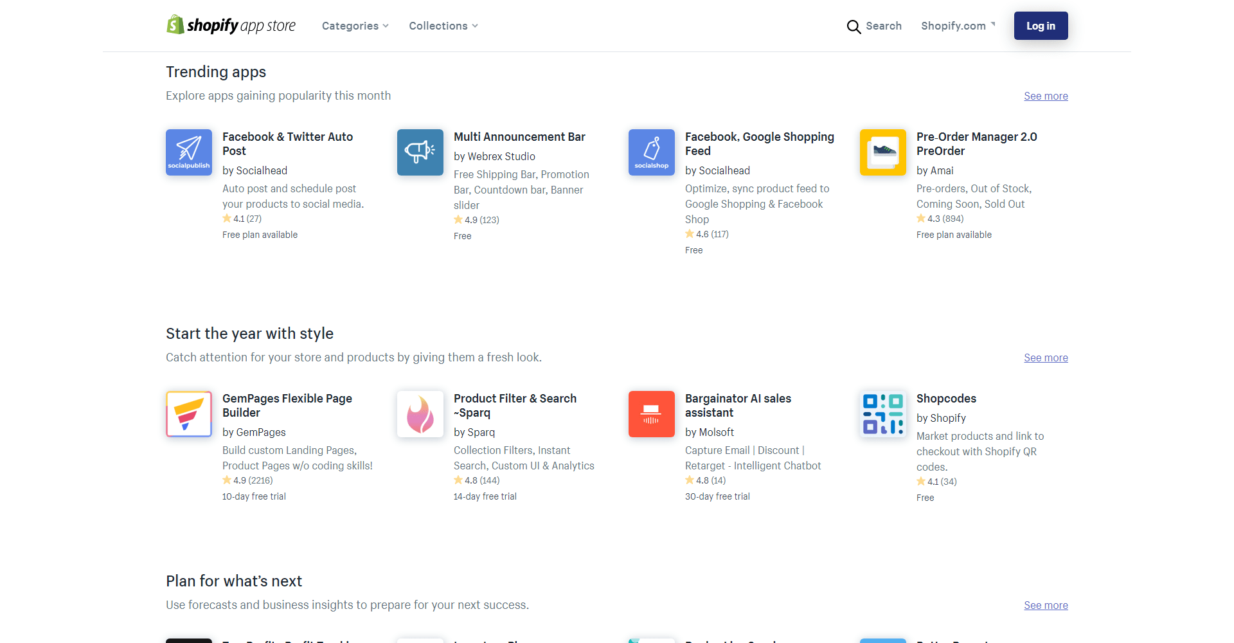Open the Search label in header
The height and width of the screenshot is (643, 1234).
pos(884,26)
